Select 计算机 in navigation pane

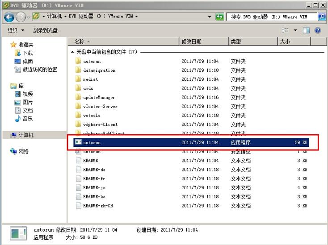tap(26, 135)
